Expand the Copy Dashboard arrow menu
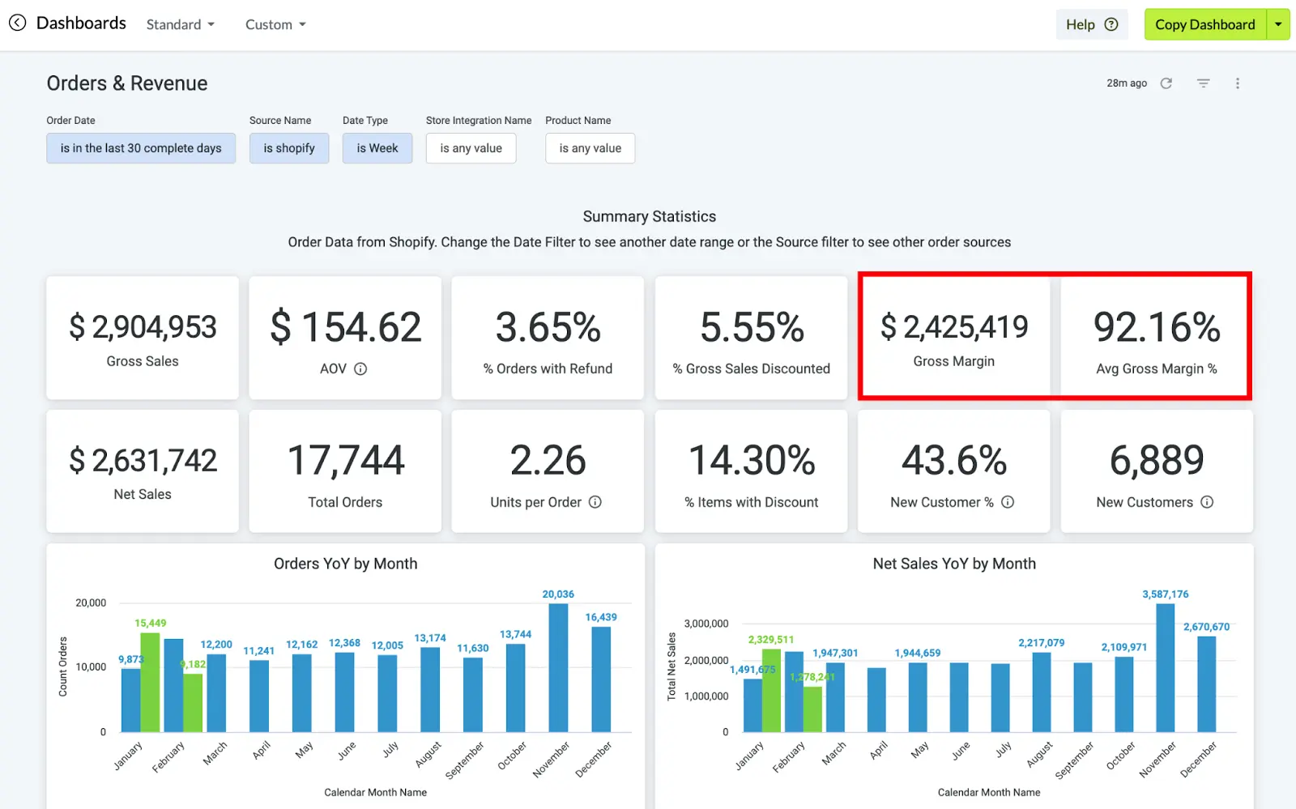The image size is (1296, 809). (x=1278, y=24)
